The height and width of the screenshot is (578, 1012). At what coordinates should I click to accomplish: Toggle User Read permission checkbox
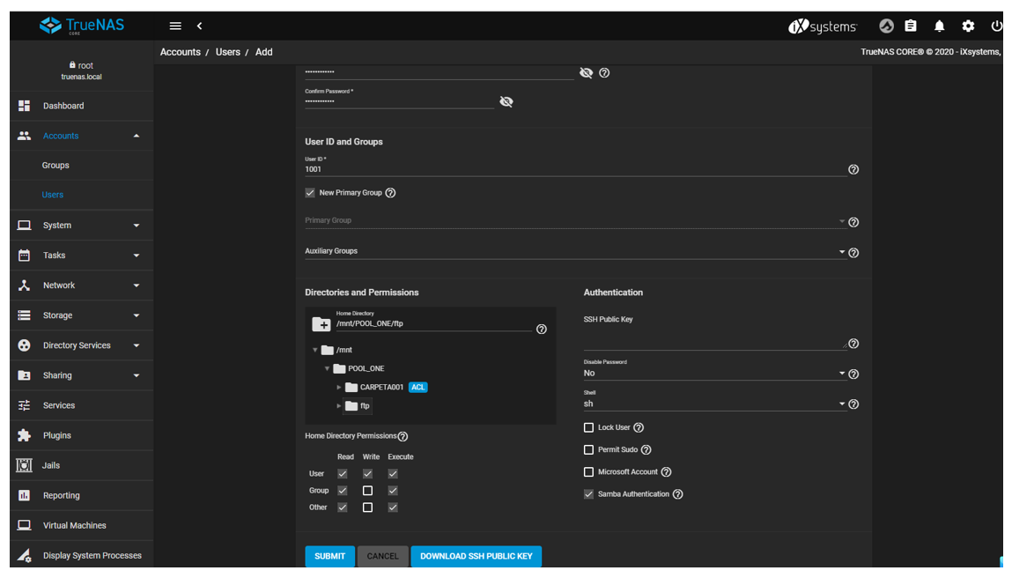(x=343, y=473)
